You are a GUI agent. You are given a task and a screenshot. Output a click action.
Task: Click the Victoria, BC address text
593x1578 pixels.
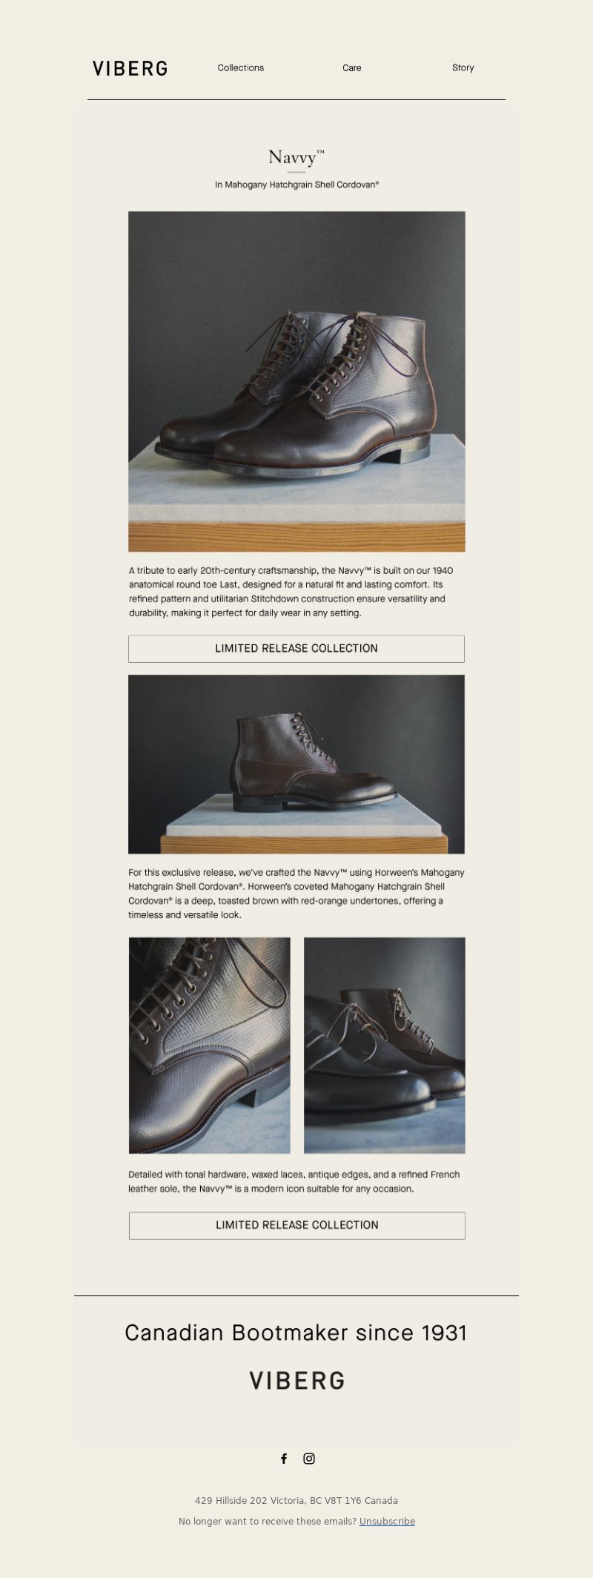[296, 1500]
